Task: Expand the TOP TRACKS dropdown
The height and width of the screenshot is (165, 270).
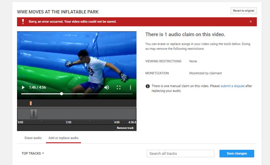Action: [x=33, y=153]
